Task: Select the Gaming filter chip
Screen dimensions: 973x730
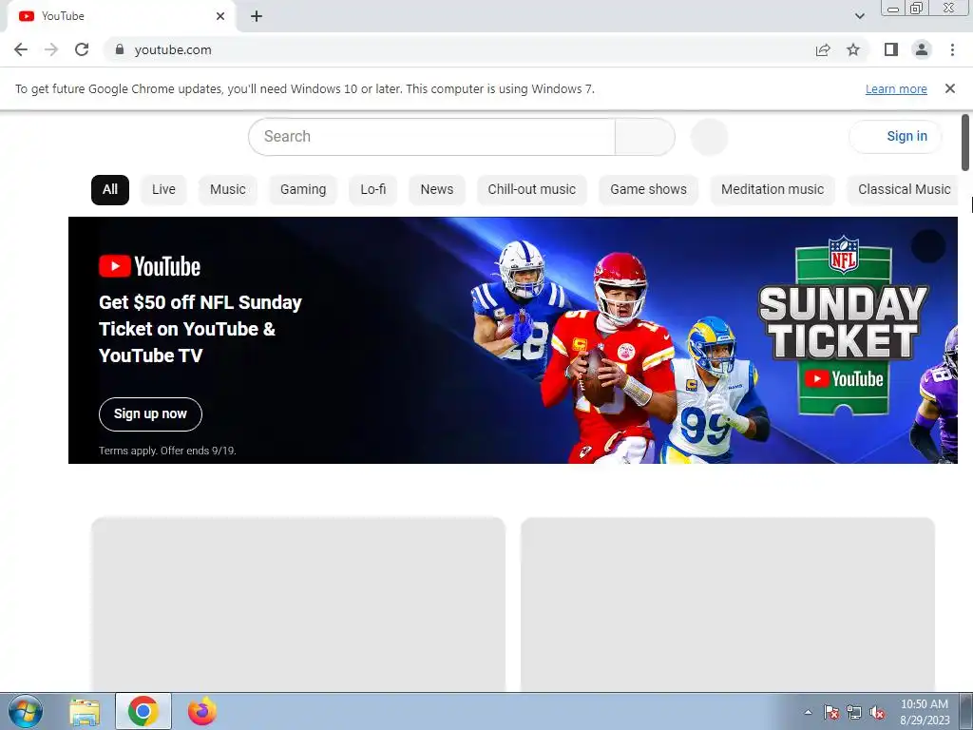Action: click(303, 190)
